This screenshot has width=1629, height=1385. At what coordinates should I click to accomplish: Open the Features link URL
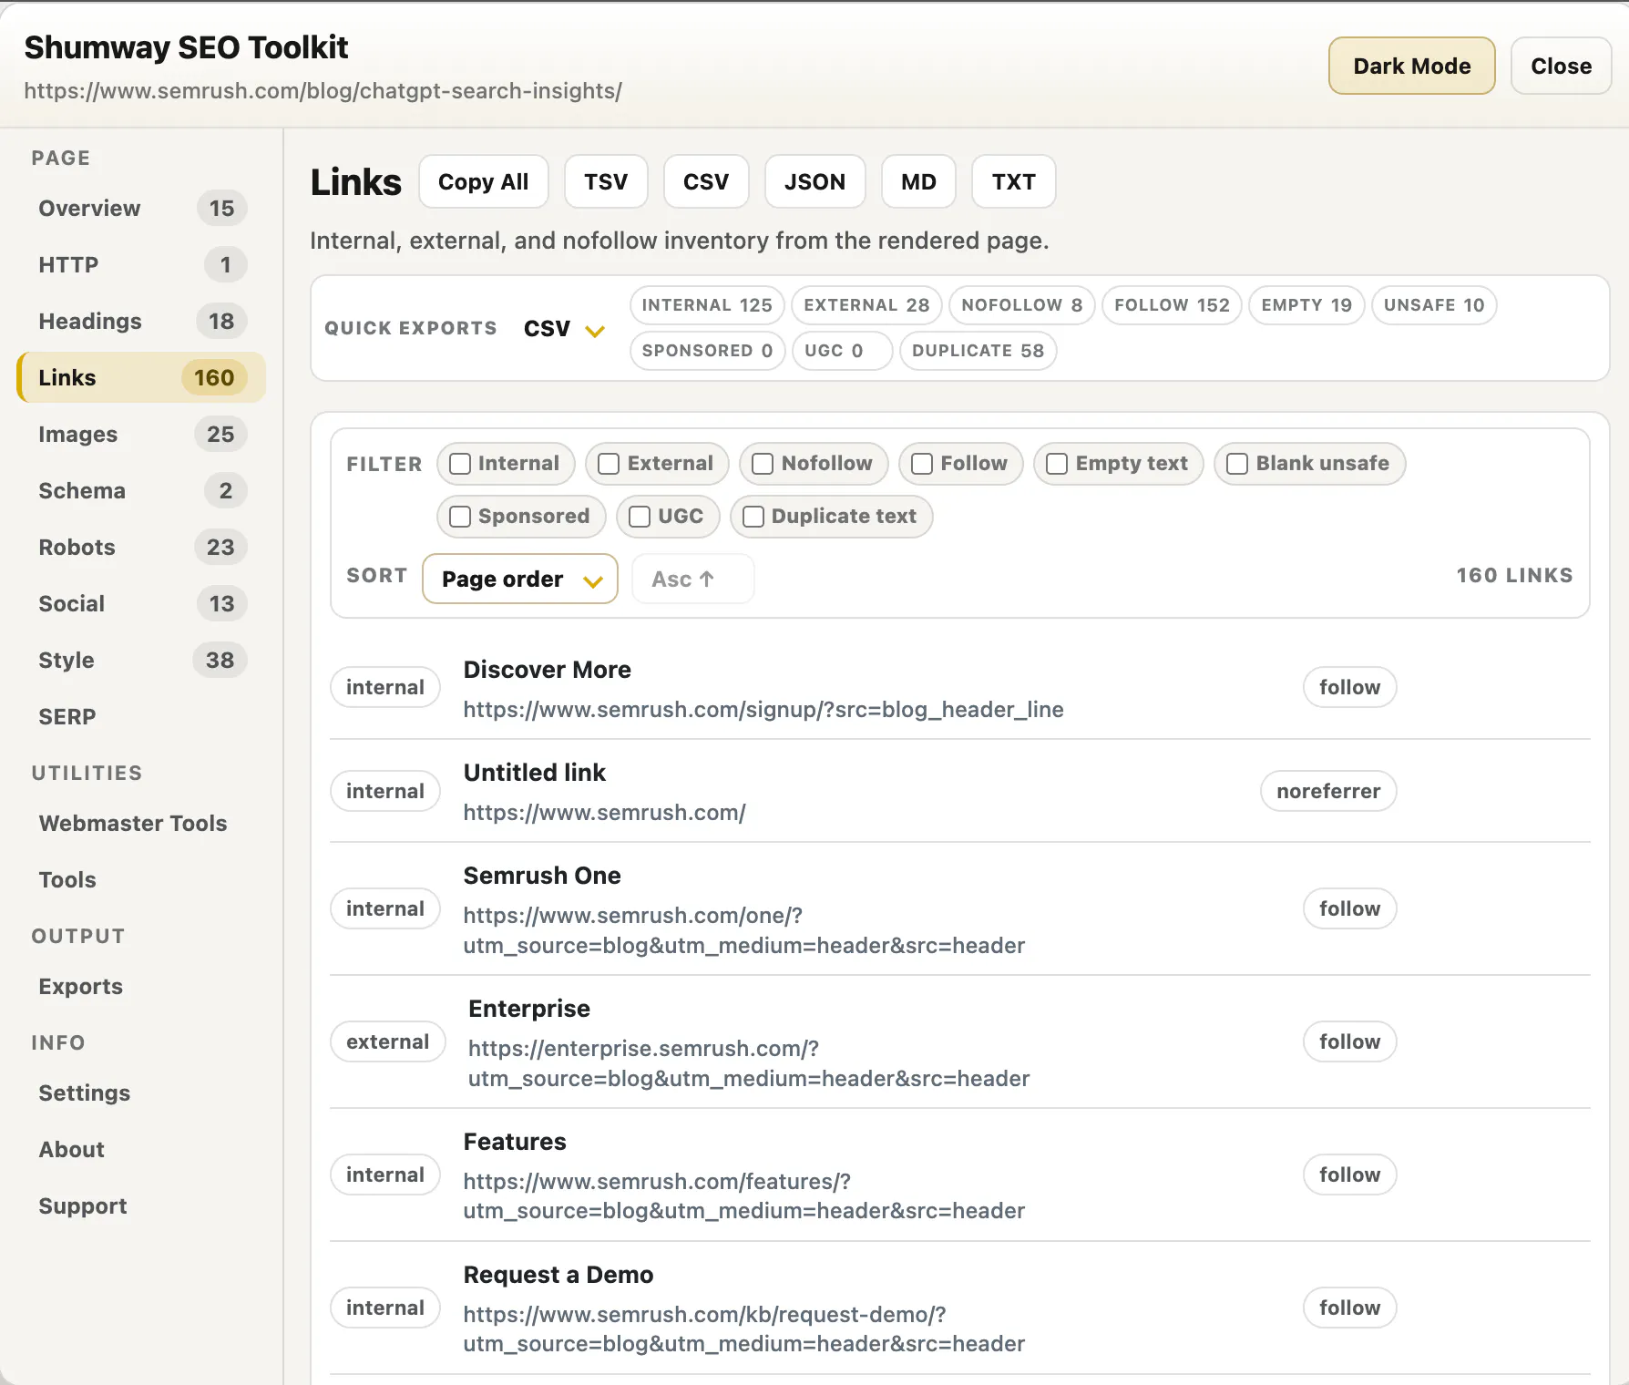coord(743,1196)
